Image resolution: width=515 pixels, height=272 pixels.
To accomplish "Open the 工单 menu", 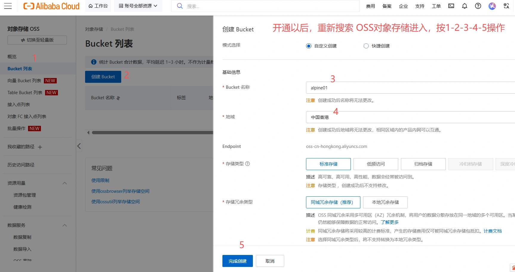I will pyautogui.click(x=436, y=6).
